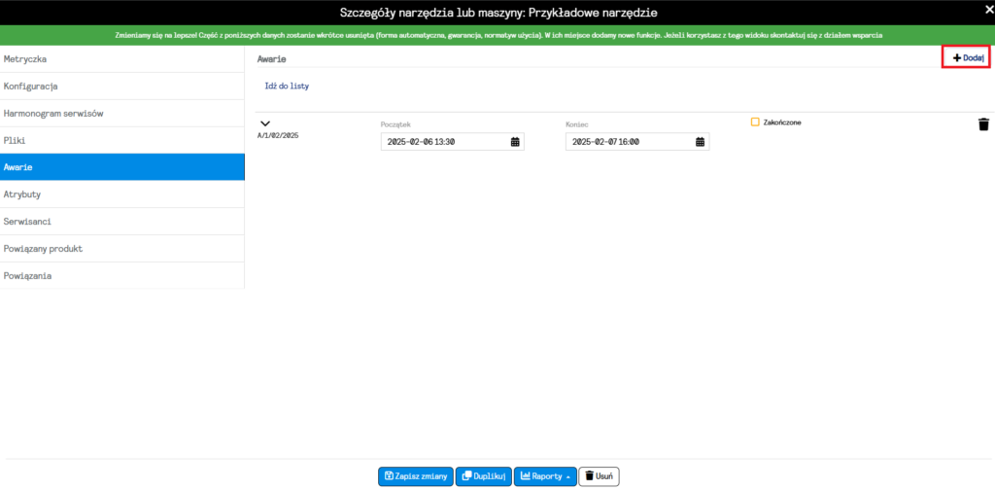Open the Atrybuty tab

pos(121,194)
